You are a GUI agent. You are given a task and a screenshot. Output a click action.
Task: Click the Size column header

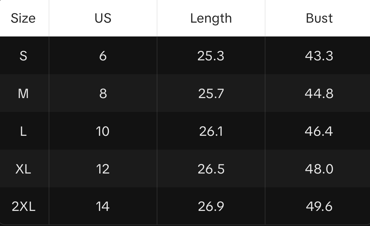[23, 18]
